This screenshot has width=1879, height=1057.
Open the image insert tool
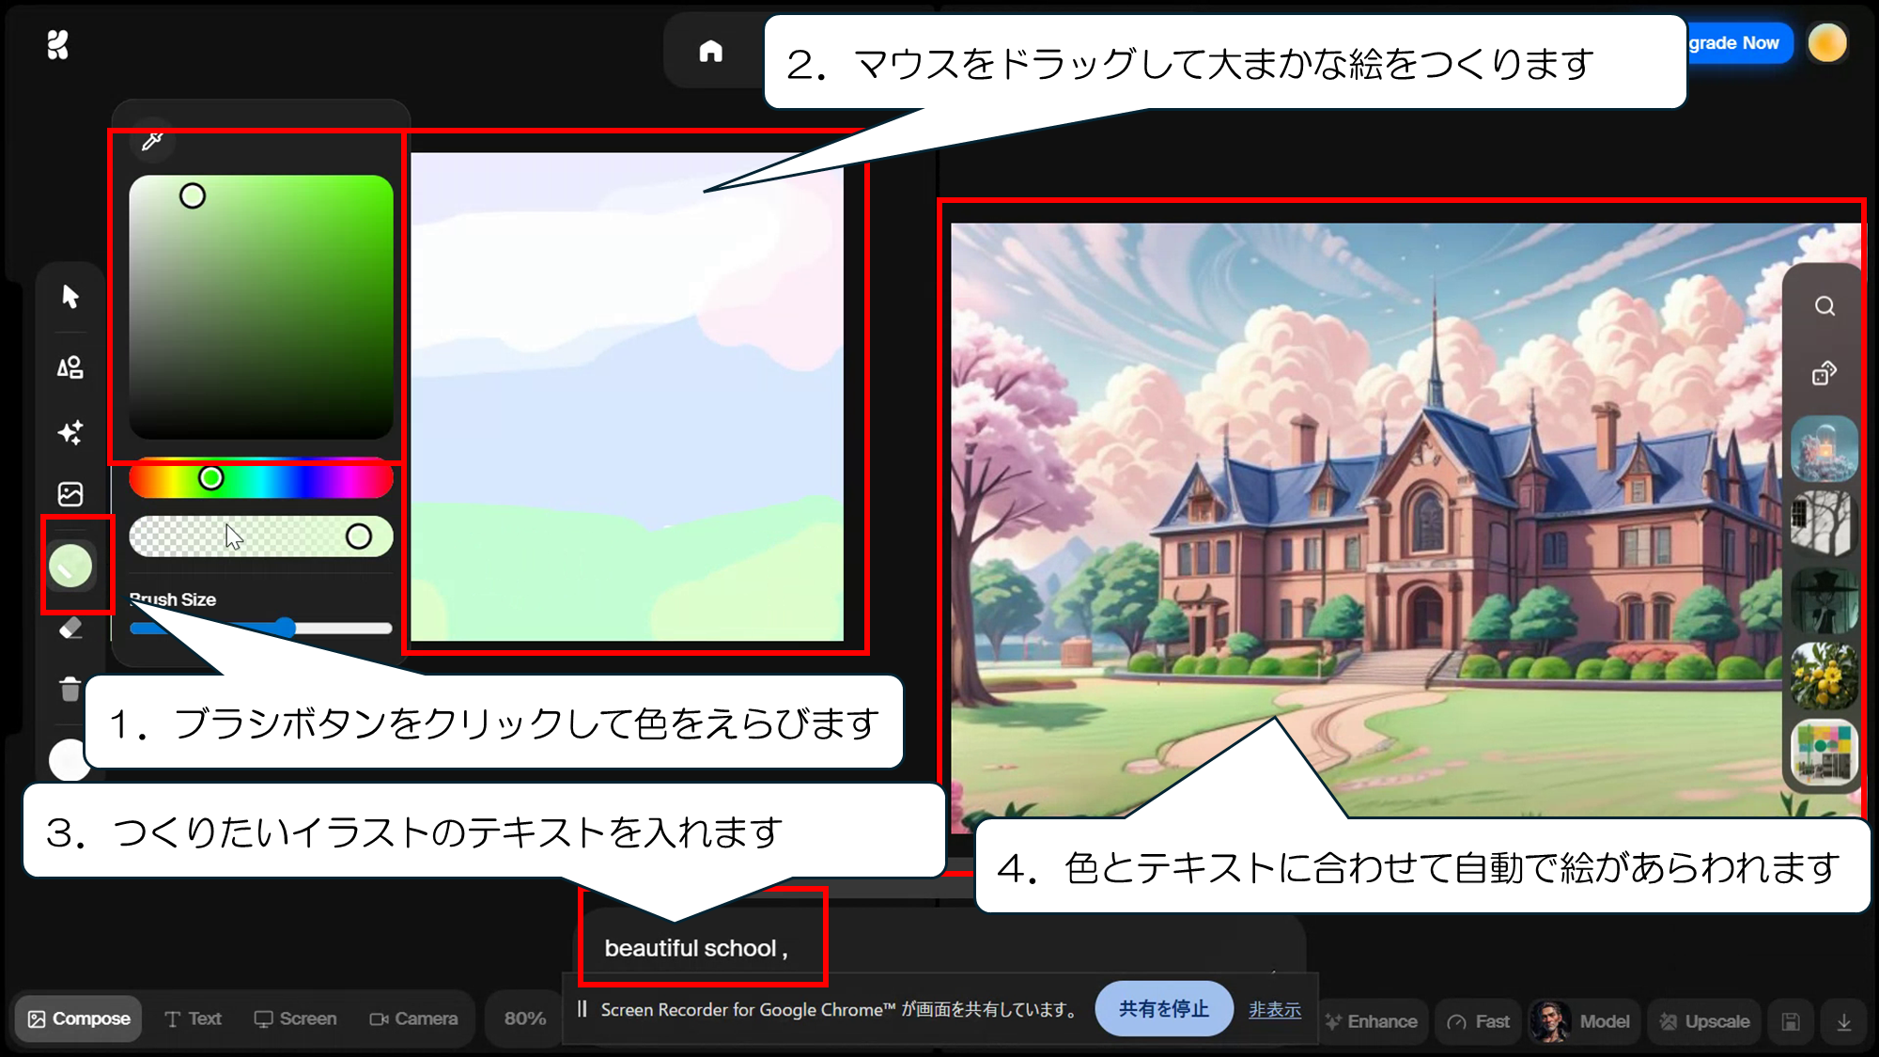coord(70,494)
